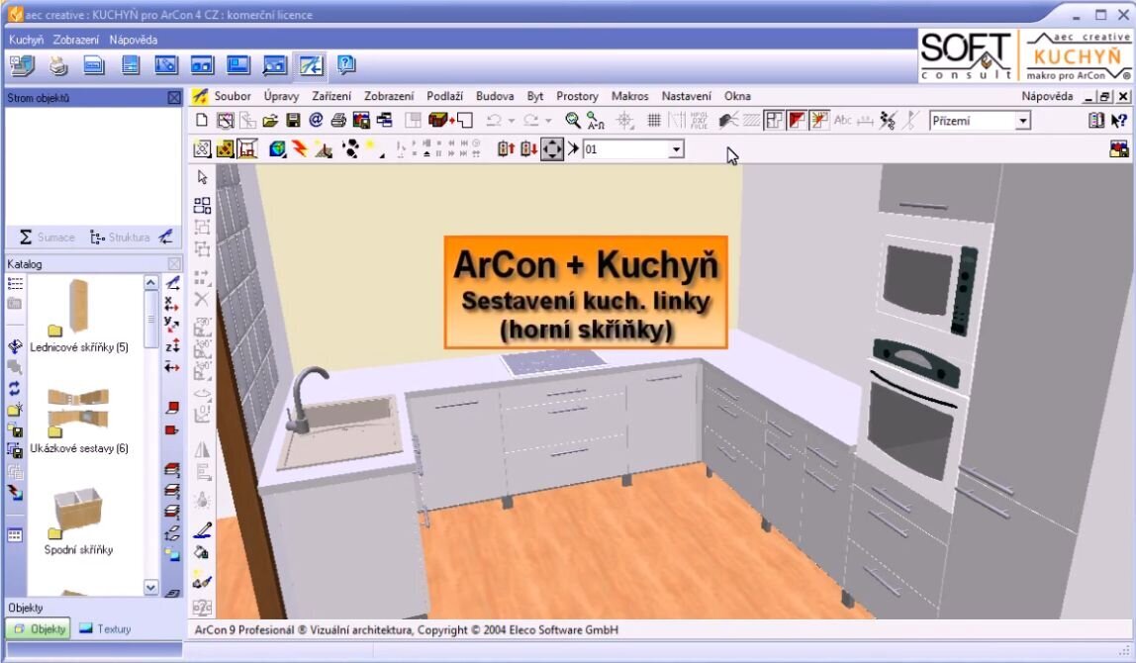Select the Save icon in the toolbar
This screenshot has width=1136, height=663.
[x=291, y=120]
